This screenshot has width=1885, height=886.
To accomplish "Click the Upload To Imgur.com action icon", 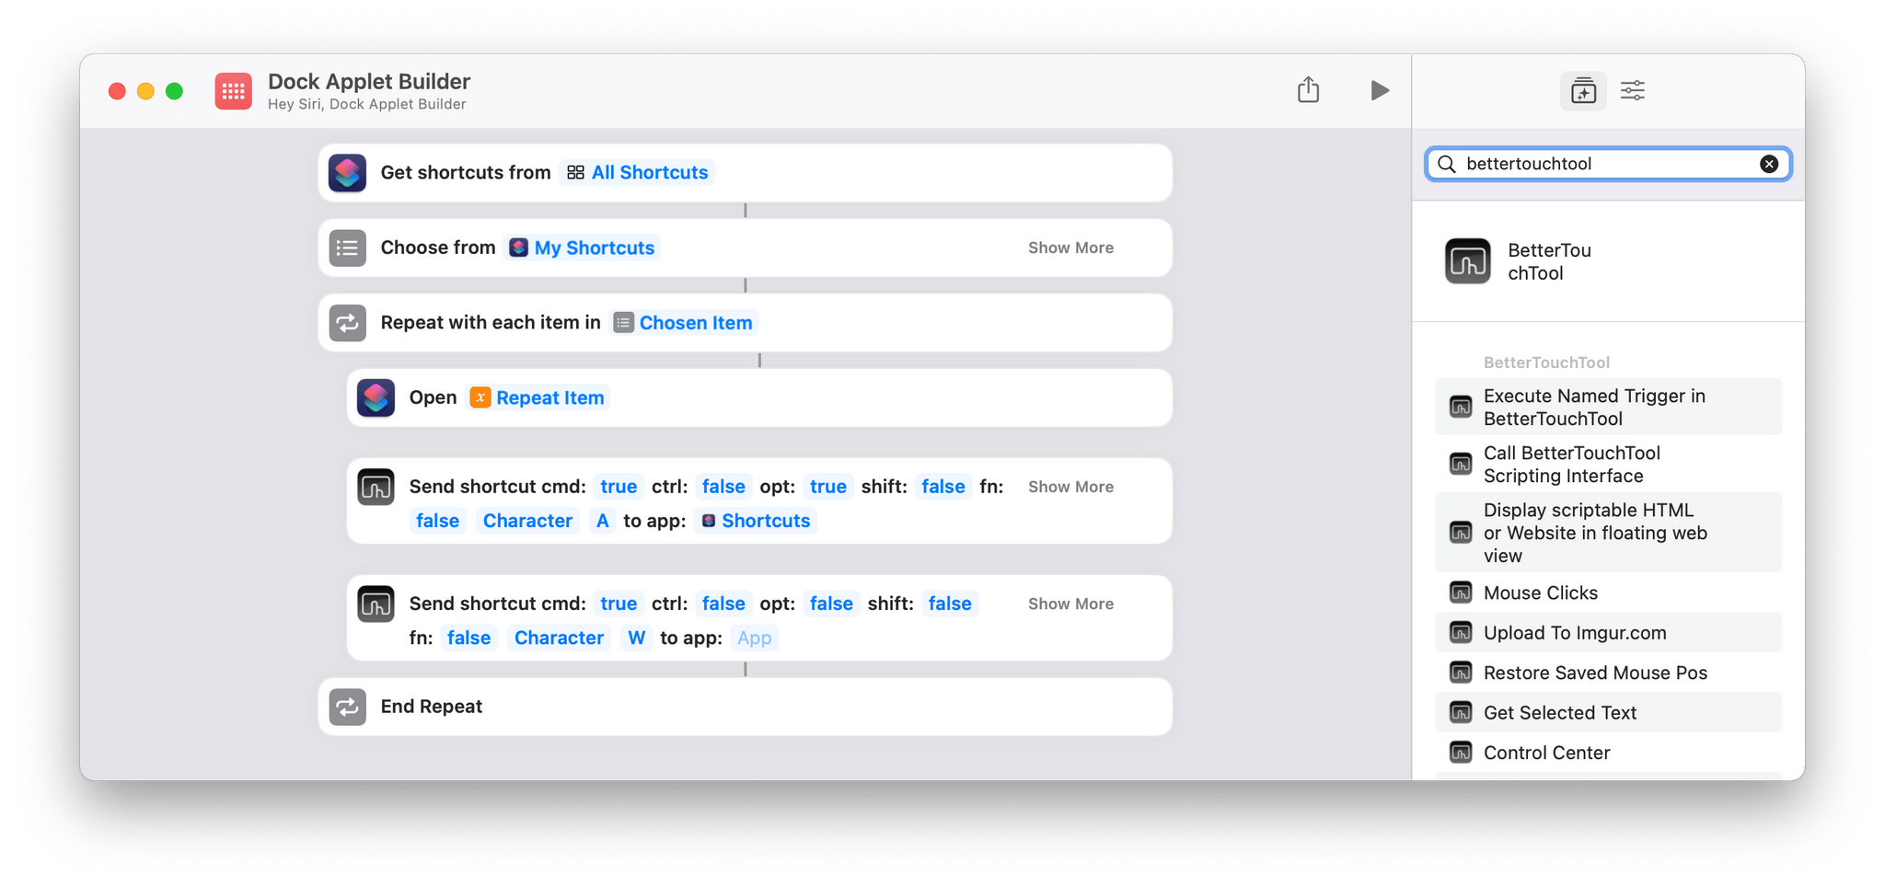I will click(1461, 632).
